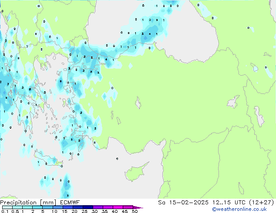Click legend value label '20'

pyautogui.click(x=74, y=211)
